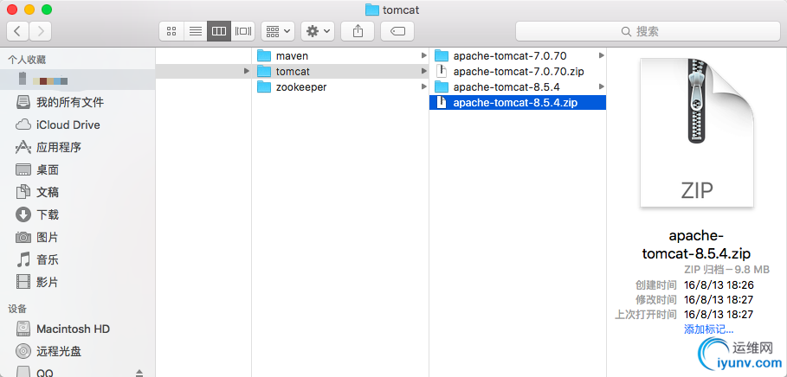Click the 个人收藏 sidebar header
The height and width of the screenshot is (377, 787).
[x=27, y=60]
